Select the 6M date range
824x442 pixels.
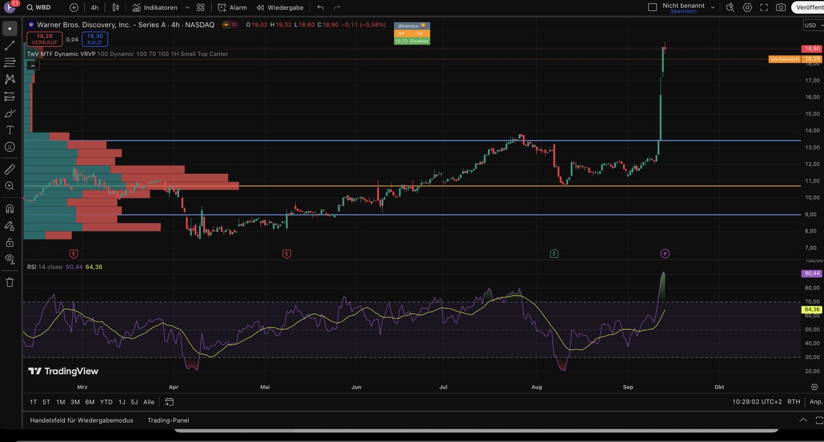click(89, 402)
